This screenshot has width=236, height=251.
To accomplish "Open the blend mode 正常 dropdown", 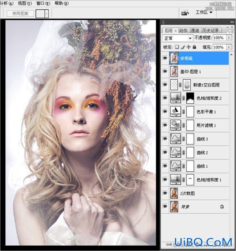I will (178, 38).
